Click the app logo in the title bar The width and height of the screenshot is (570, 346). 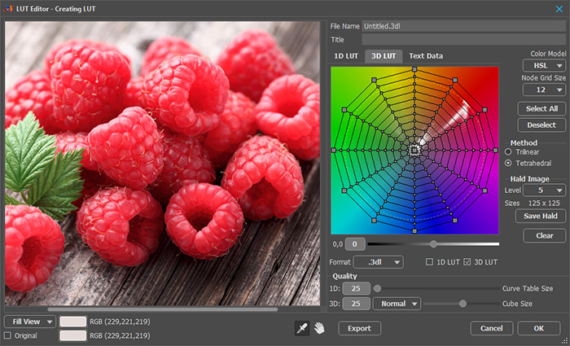(x=8, y=8)
